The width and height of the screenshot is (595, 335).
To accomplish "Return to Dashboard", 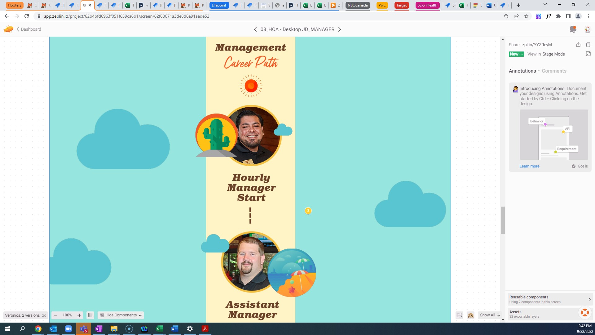I will tap(29, 29).
